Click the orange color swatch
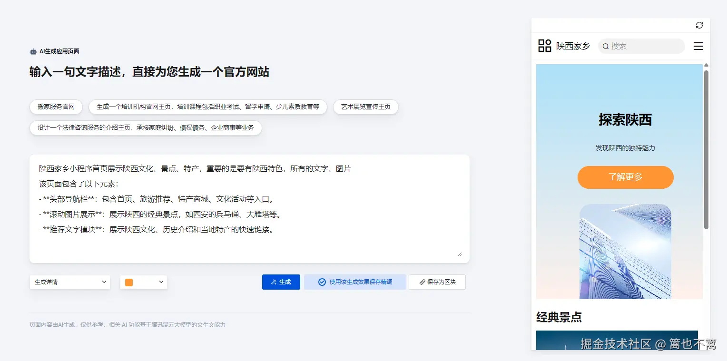The image size is (727, 361). click(x=129, y=282)
